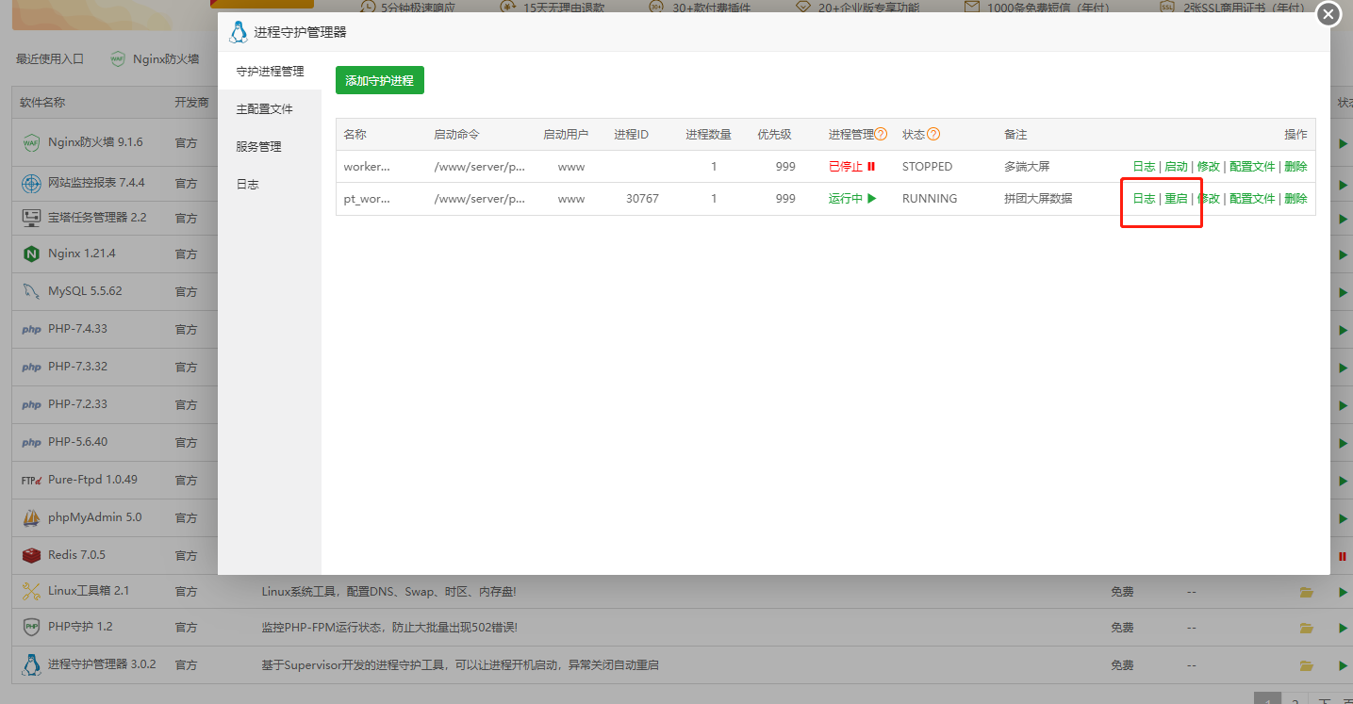The height and width of the screenshot is (704, 1353).
Task: Click the 添加守护进程 button
Action: pyautogui.click(x=380, y=80)
